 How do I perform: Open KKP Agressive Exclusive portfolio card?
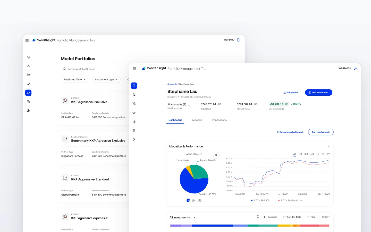(93, 109)
